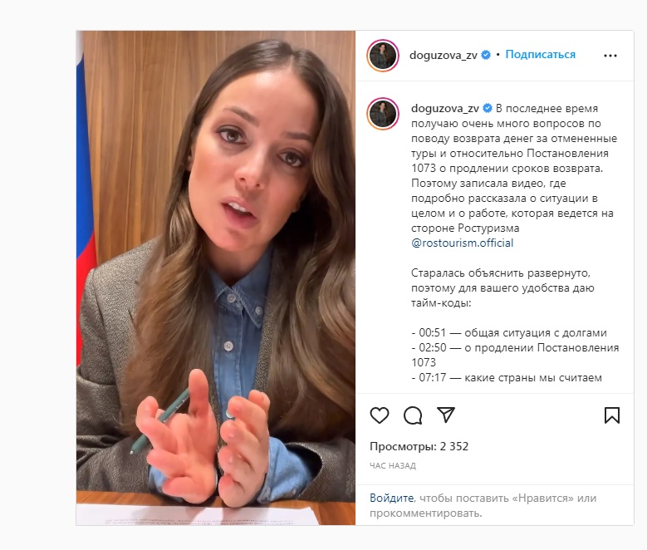
Task: Click the avatar beside the caption
Action: click(383, 114)
